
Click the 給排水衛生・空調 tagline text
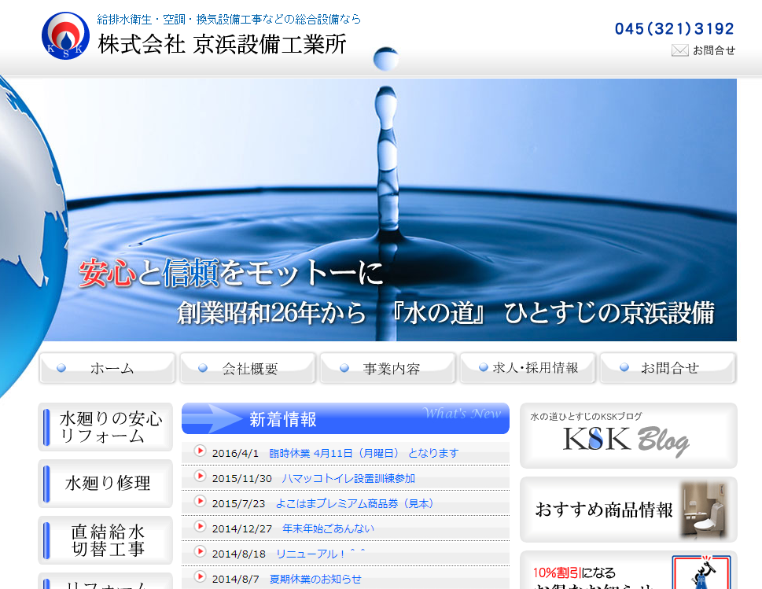[x=228, y=20]
